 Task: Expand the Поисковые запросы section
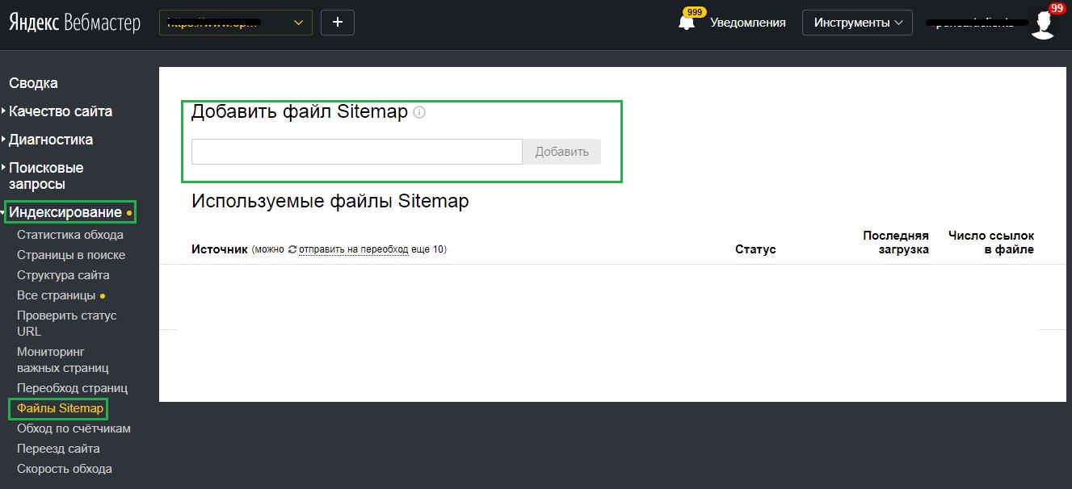[46, 176]
